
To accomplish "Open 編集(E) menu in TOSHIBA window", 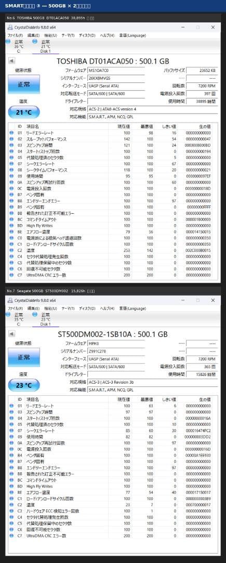I will [x=33, y=35].
